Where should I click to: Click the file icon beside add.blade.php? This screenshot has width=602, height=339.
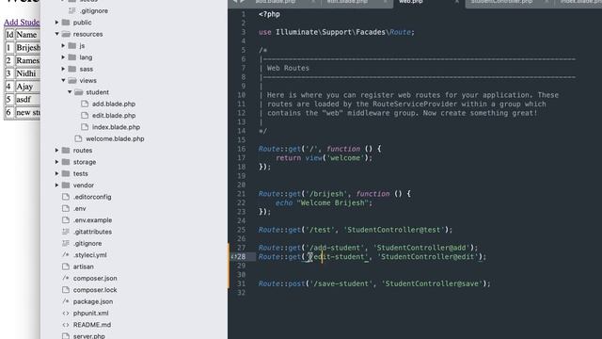(85, 104)
